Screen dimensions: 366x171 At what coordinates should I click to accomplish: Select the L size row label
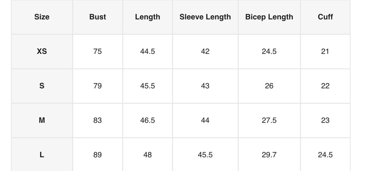[x=42, y=155]
